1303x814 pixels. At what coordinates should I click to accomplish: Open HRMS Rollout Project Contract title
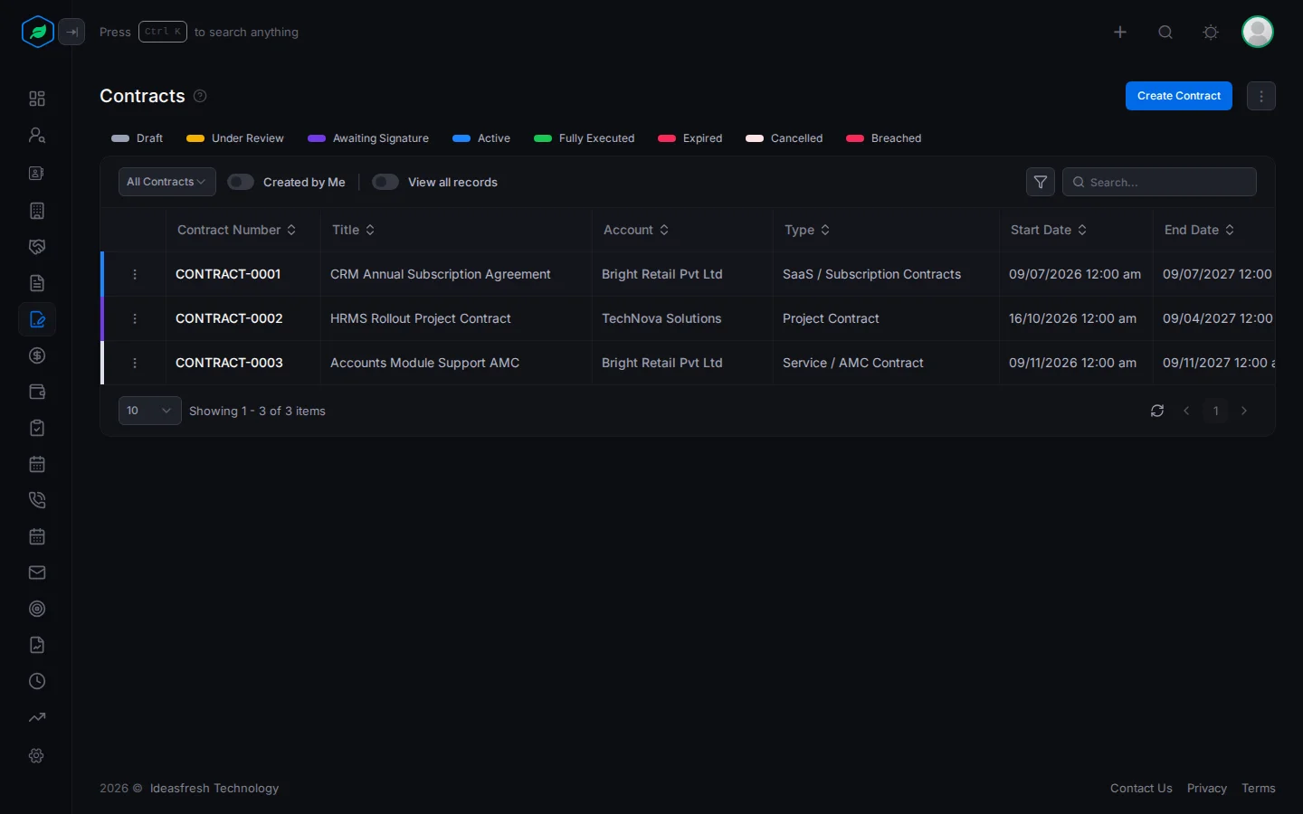point(421,318)
